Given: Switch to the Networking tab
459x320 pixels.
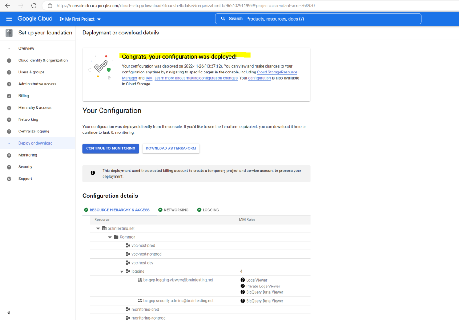Looking at the screenshot, I should click(173, 210).
